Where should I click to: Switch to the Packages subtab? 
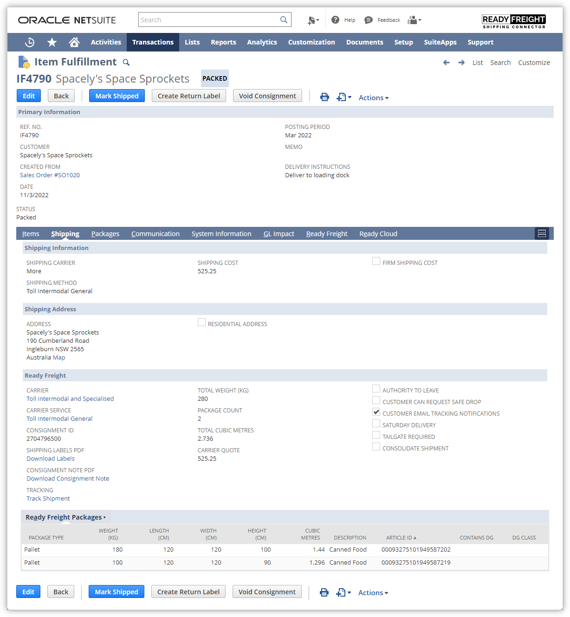pos(105,233)
